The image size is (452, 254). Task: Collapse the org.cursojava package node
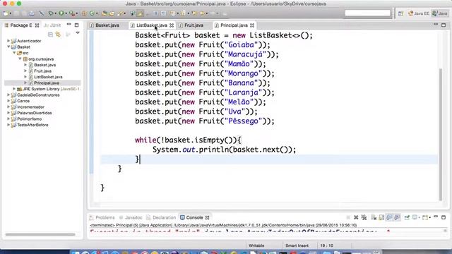pos(20,59)
